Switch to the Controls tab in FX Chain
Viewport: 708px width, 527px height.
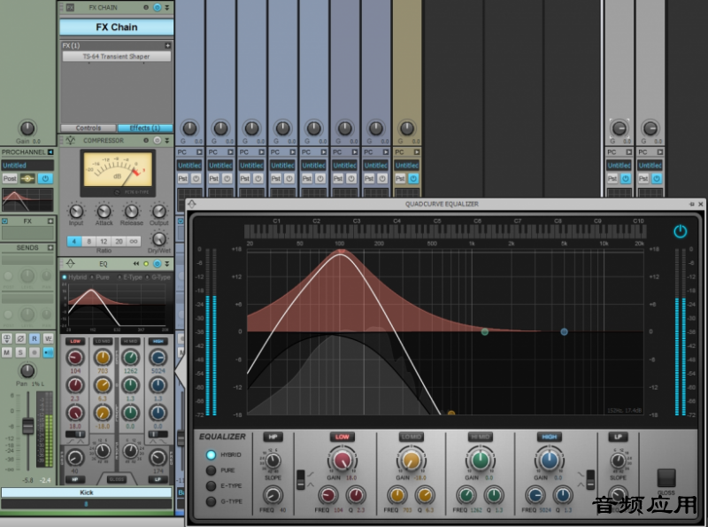coord(88,128)
